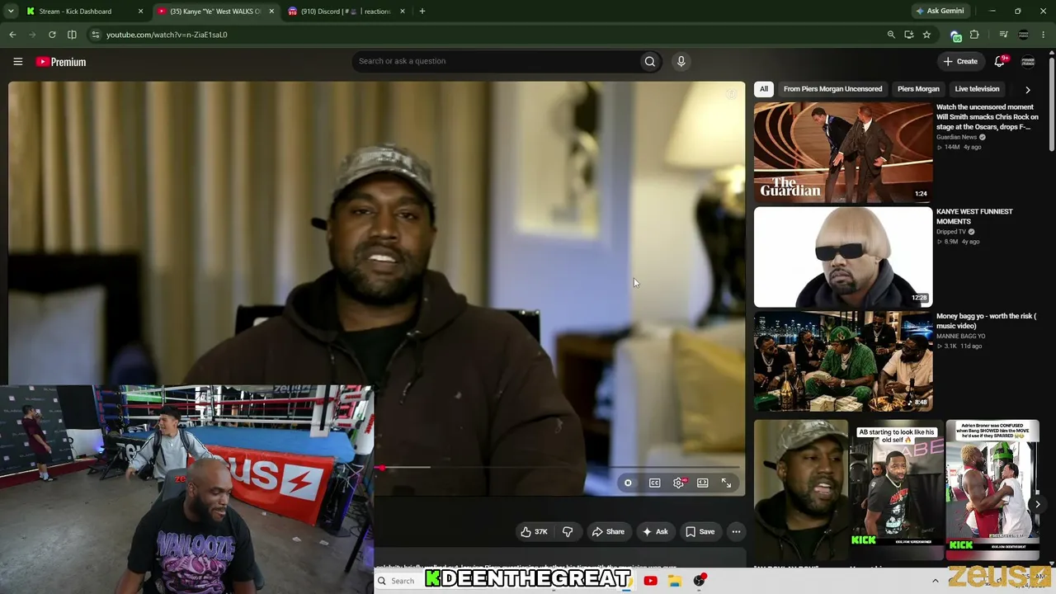
Task: Enter full screen on the video
Action: click(727, 483)
